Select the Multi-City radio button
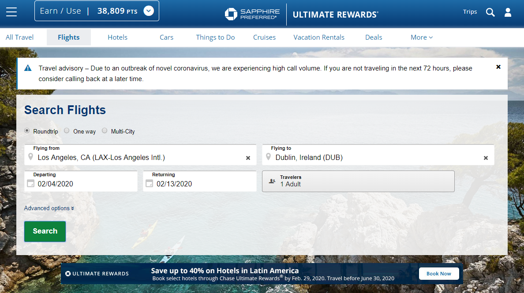The width and height of the screenshot is (524, 293). (x=105, y=131)
